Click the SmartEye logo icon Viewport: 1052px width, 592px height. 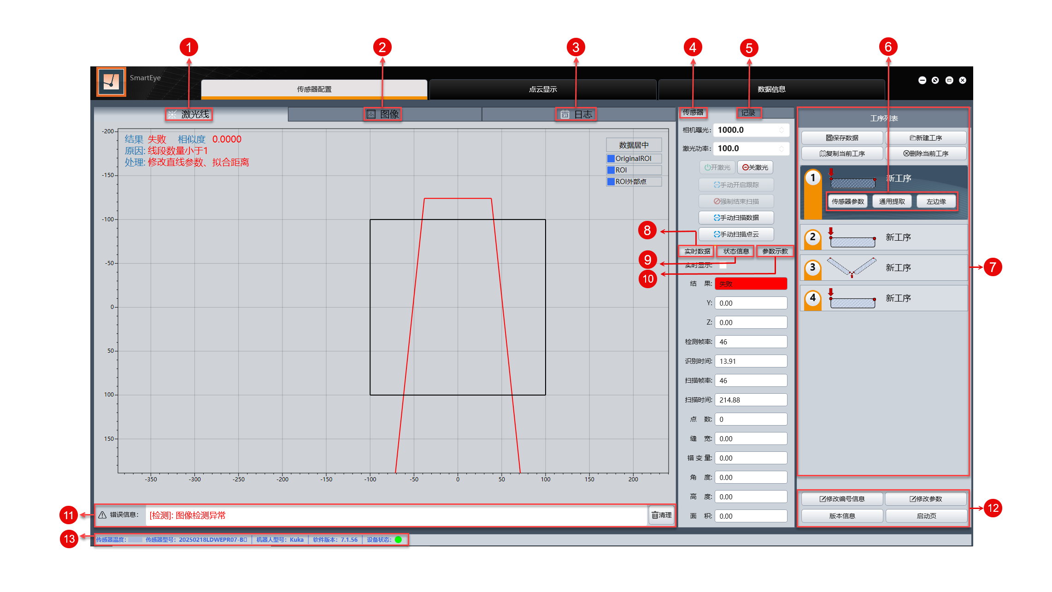coord(111,82)
